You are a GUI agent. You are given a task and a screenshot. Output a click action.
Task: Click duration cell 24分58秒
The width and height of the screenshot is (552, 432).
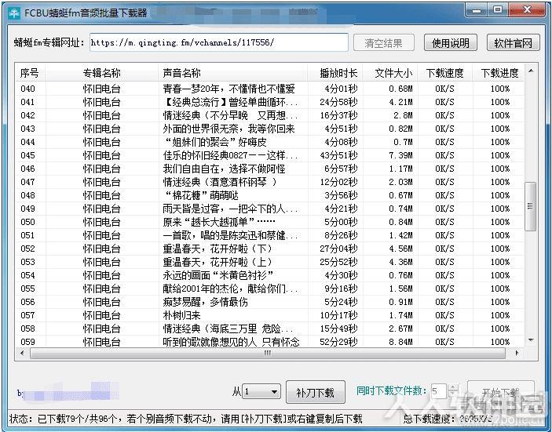pos(338,102)
